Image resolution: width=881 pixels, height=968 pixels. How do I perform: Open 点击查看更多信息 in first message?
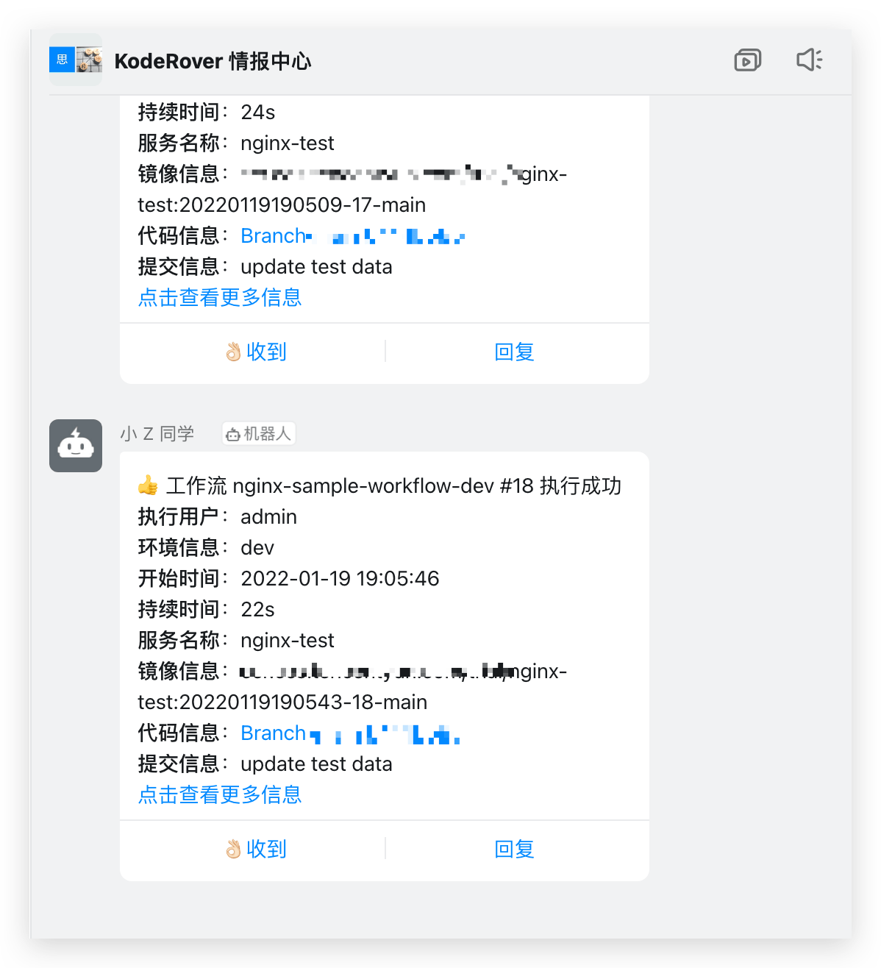pos(219,297)
